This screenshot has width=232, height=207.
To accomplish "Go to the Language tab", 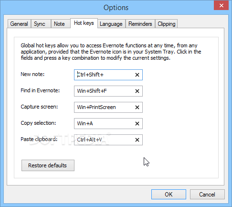I will 111,24.
